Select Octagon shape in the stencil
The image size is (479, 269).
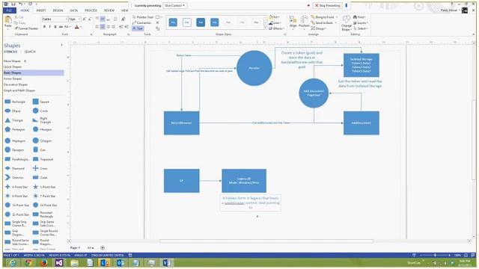pyautogui.click(x=42, y=140)
